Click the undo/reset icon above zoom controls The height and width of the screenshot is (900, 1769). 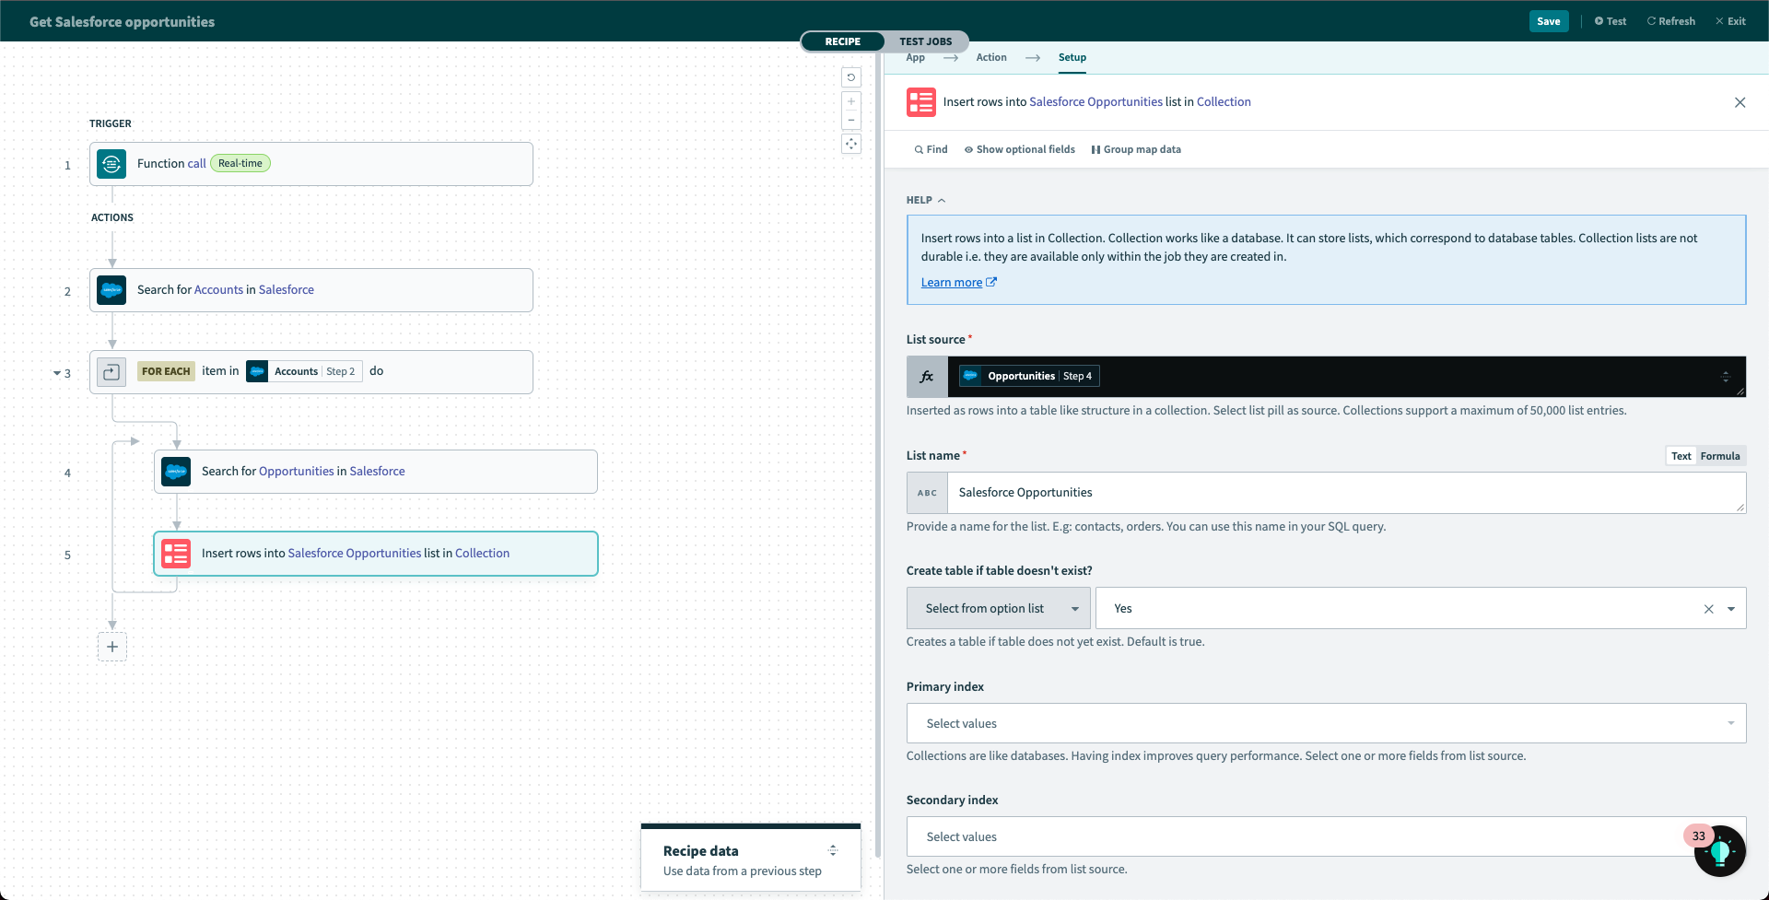click(851, 77)
